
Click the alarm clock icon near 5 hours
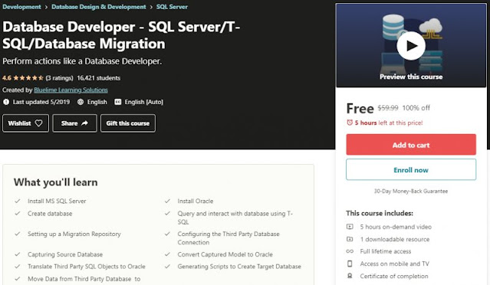point(350,123)
